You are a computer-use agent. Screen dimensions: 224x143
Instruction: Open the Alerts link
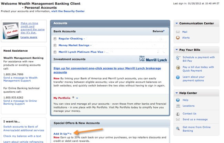click(186, 38)
